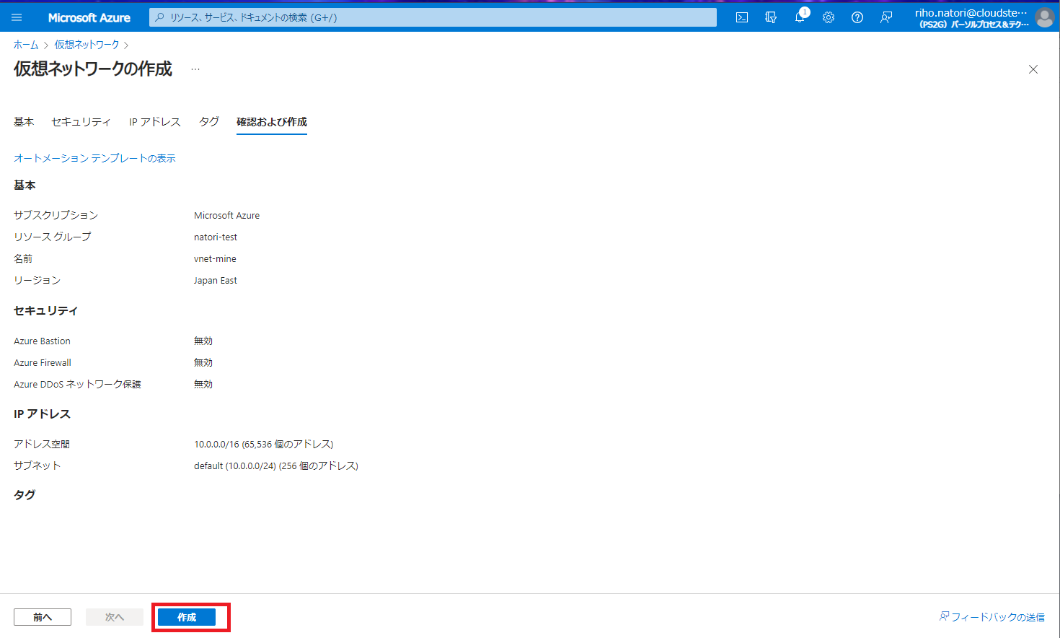Open Cloud Shell from the top bar

click(x=742, y=17)
